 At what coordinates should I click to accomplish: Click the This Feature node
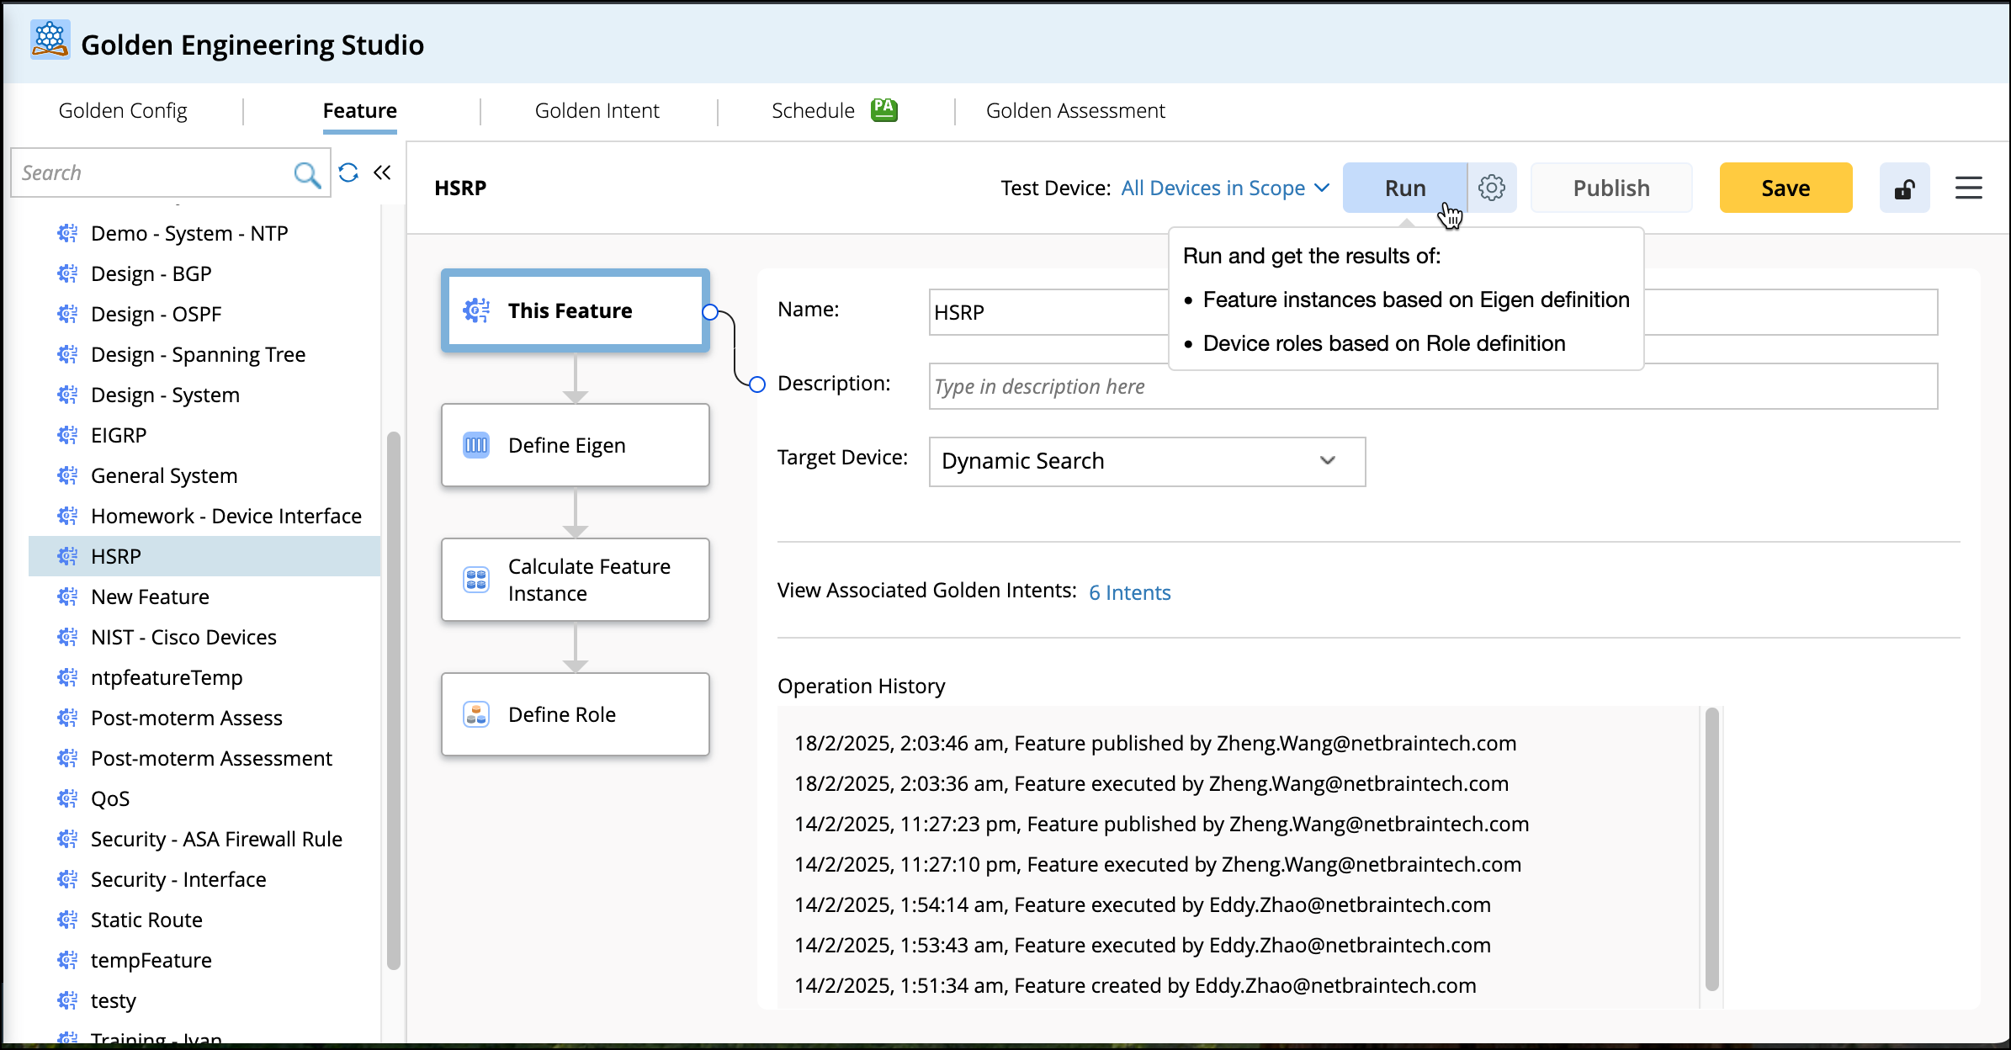pyautogui.click(x=575, y=310)
